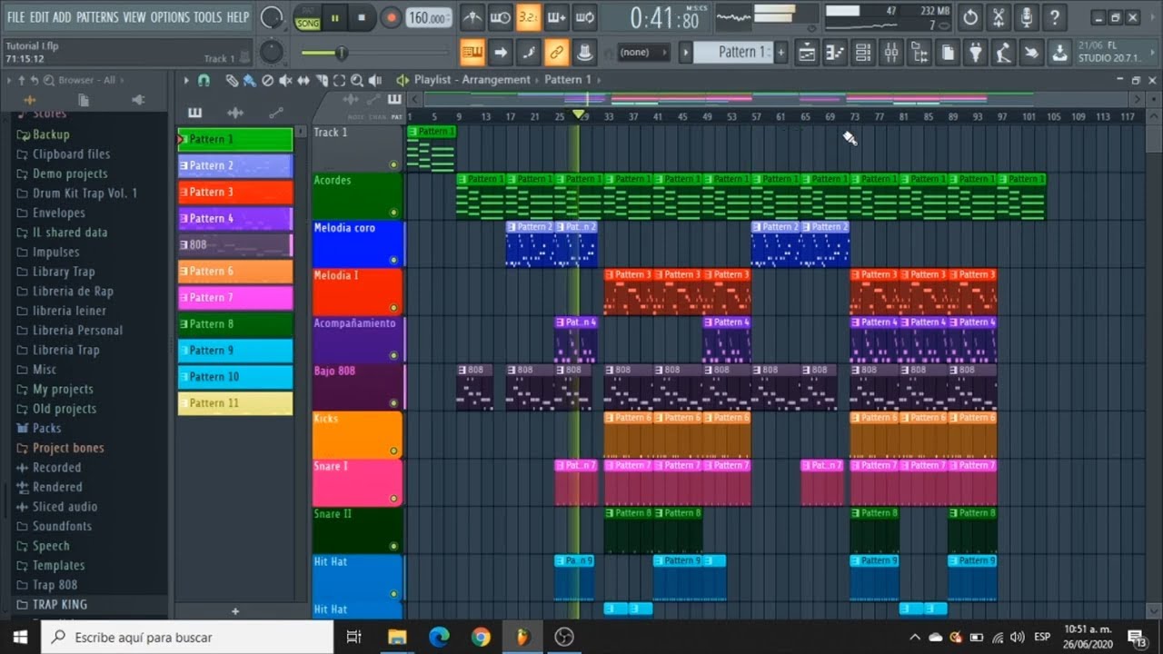Toggle the playlist snap magnet
1163x654 pixels.
pyautogui.click(x=204, y=81)
